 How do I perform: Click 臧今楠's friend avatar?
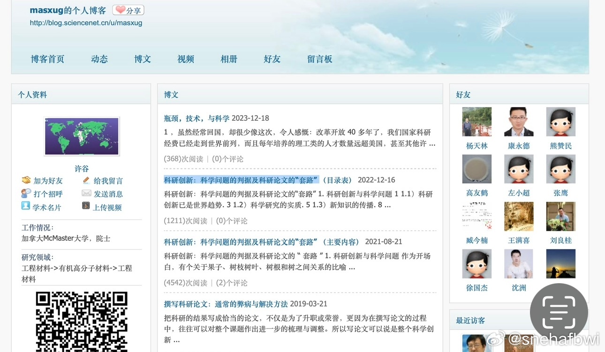click(x=477, y=216)
